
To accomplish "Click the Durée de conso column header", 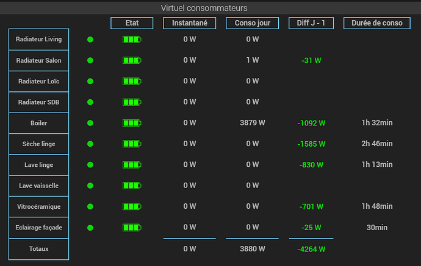I will point(377,23).
